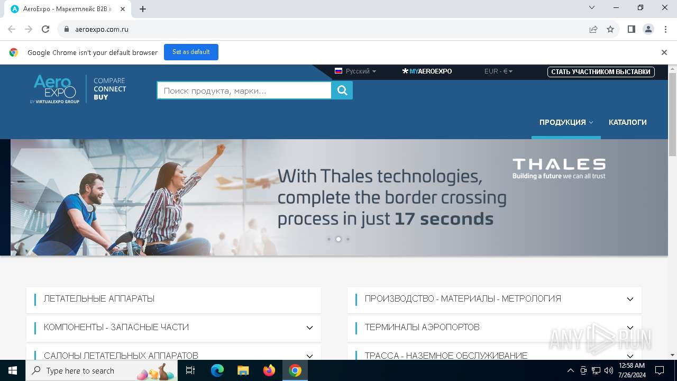Screen dimensions: 677x381
Task: Bookmark this page with the star icon
Action: [x=610, y=29]
